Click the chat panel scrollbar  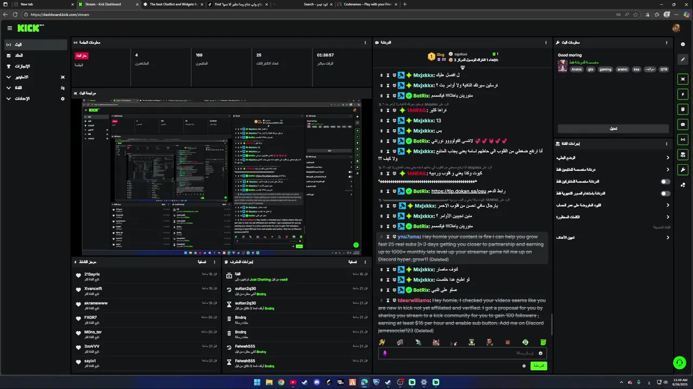tap(551, 324)
